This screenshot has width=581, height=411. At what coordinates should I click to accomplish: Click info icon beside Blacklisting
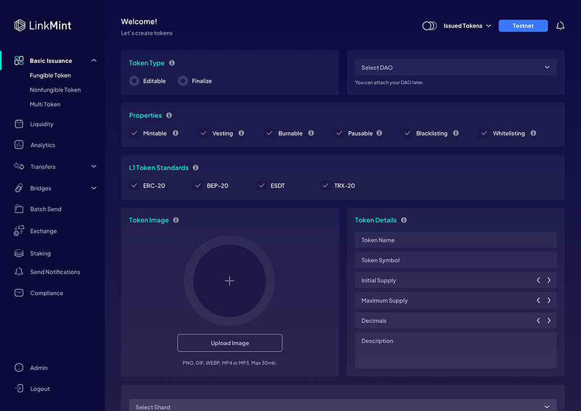tap(456, 133)
